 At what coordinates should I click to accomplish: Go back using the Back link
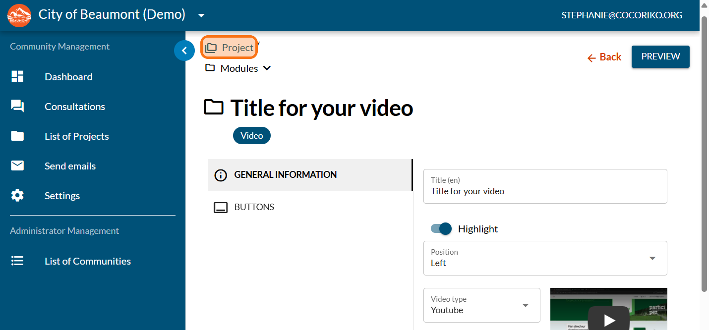(x=604, y=57)
